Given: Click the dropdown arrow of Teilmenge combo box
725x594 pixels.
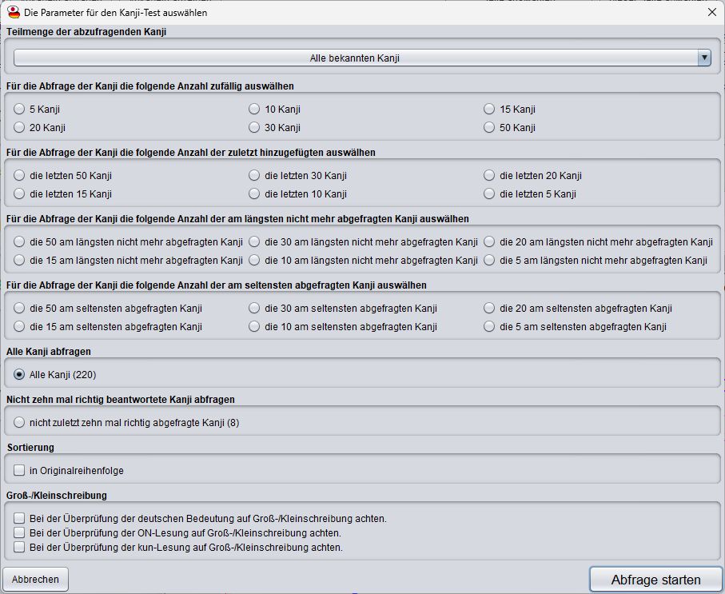Looking at the screenshot, I should [703, 58].
